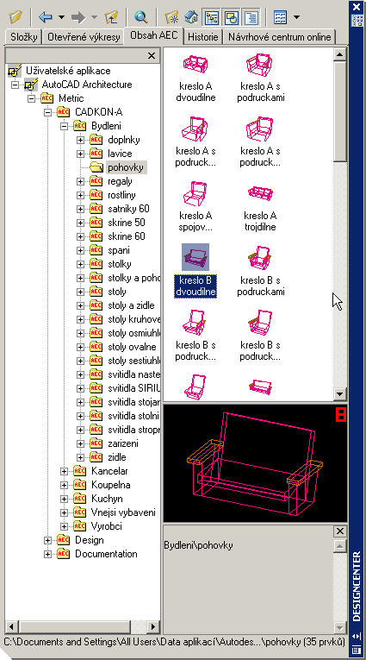Image resolution: width=366 pixels, height=660 pixels.
Task: Go back with the blue left arrow
Action: click(45, 17)
